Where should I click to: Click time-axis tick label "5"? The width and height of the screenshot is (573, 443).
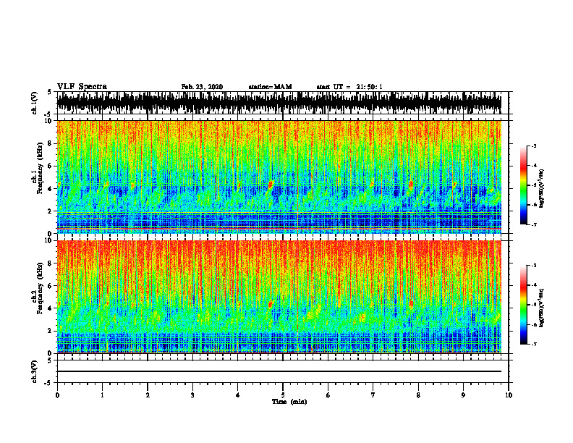point(283,395)
